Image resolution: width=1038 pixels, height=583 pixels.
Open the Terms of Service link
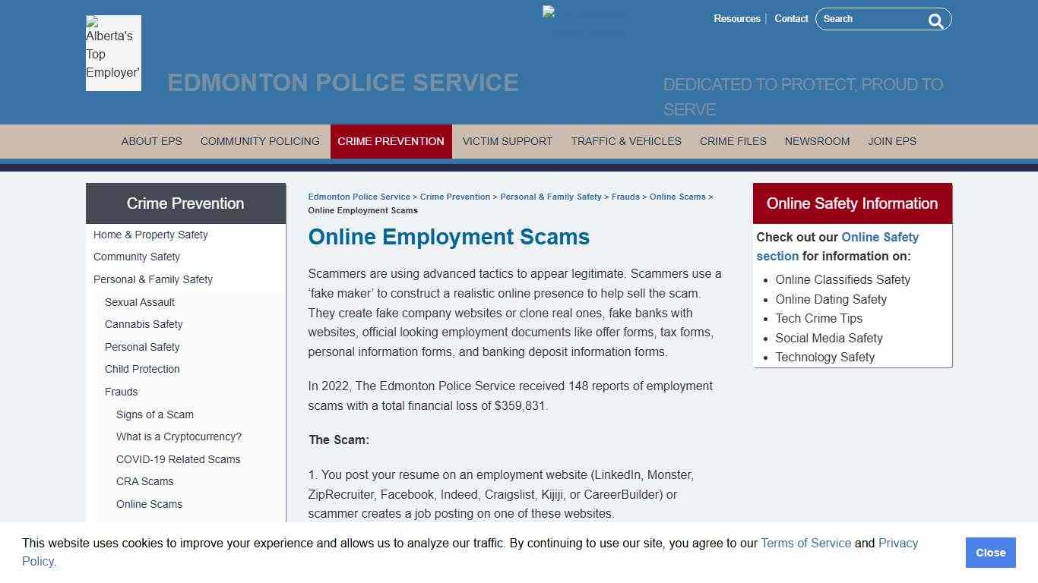click(x=805, y=543)
